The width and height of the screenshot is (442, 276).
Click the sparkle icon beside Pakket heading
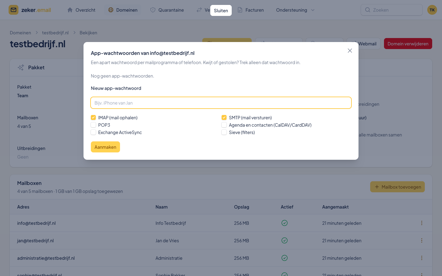click(x=21, y=67)
